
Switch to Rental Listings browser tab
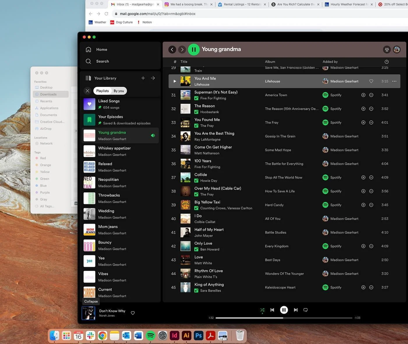pyautogui.click(x=242, y=4)
